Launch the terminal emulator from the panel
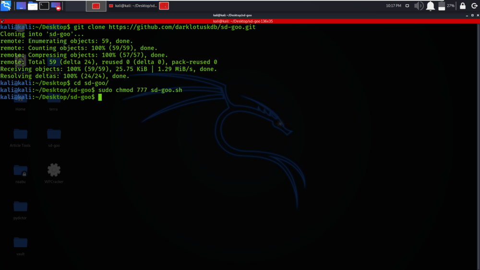 (44, 6)
